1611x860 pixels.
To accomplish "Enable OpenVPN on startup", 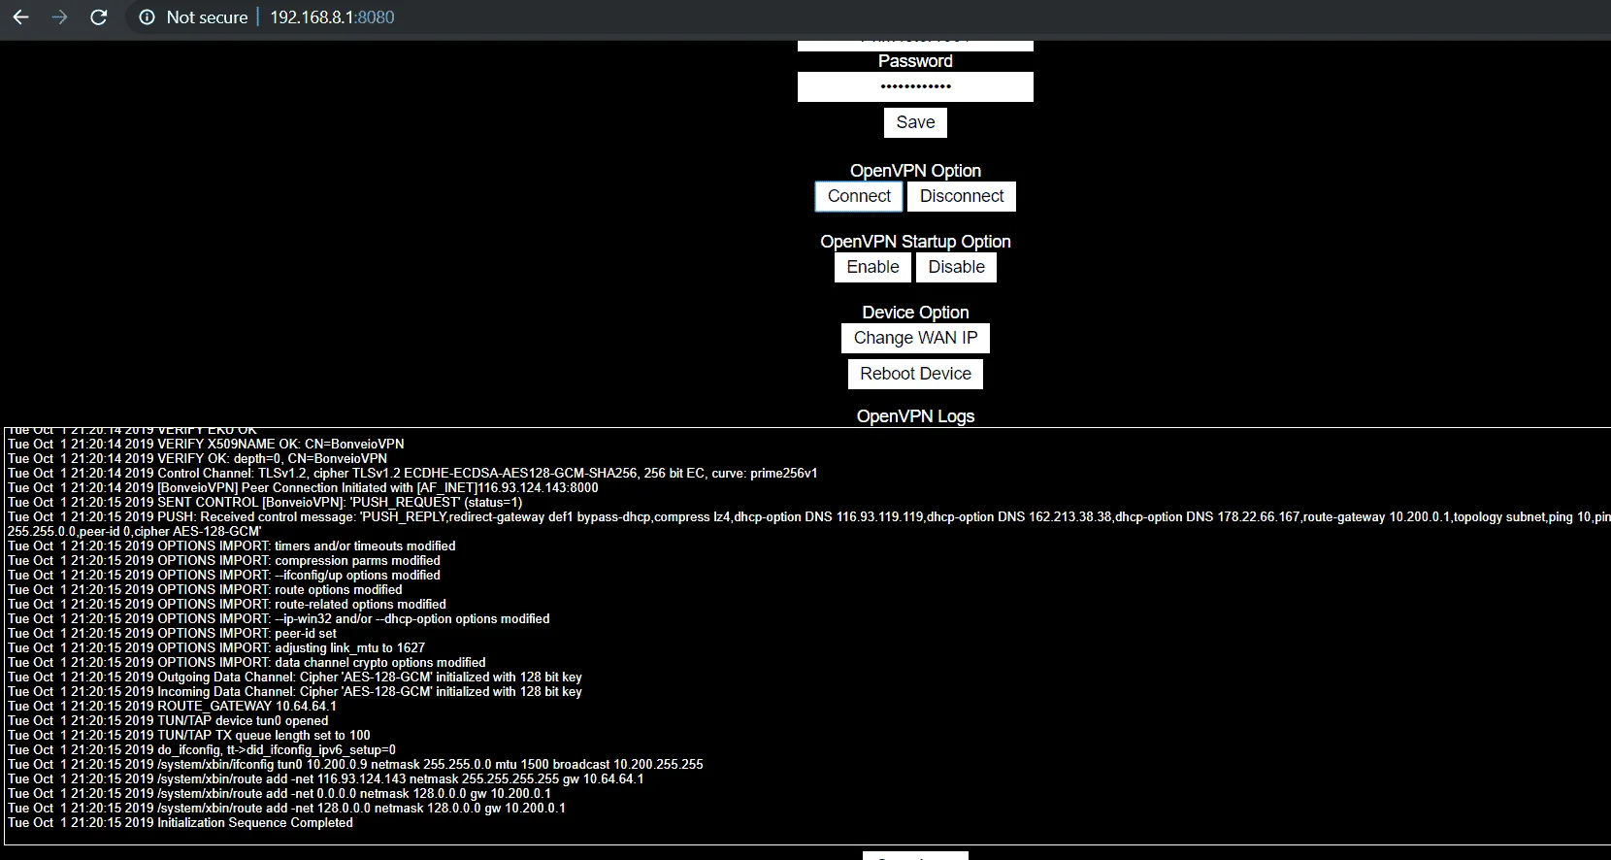I will tap(872, 267).
